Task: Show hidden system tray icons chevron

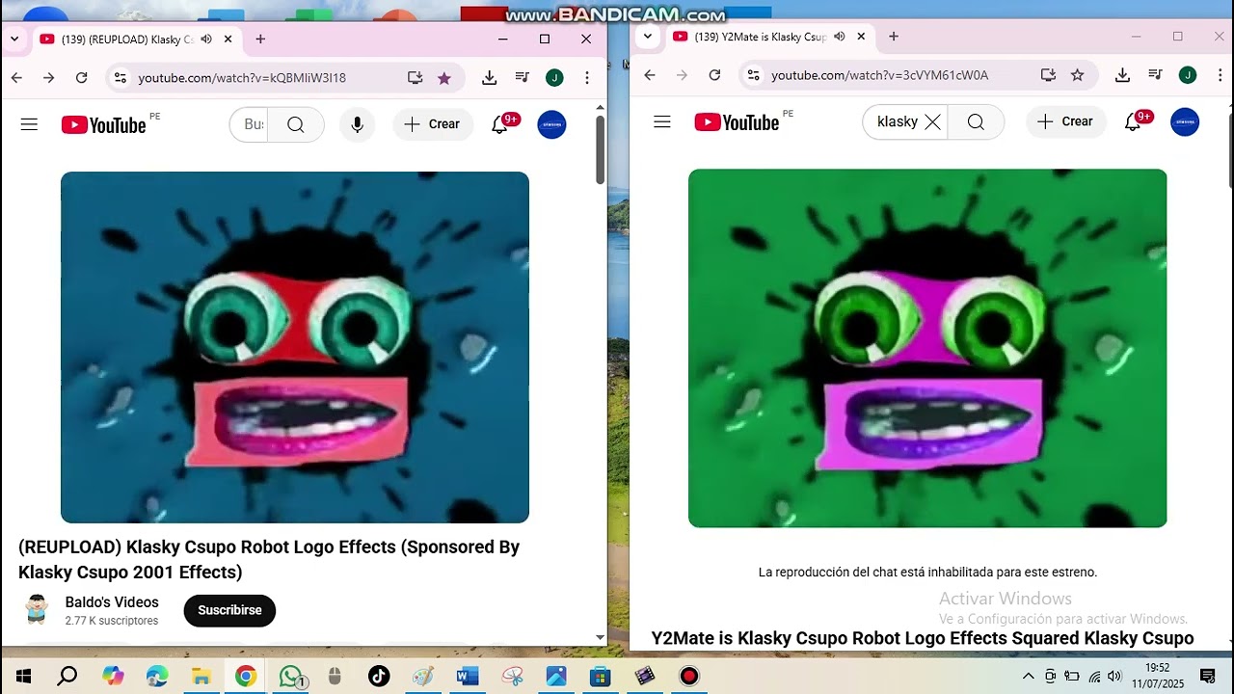Action: pyautogui.click(x=1029, y=676)
